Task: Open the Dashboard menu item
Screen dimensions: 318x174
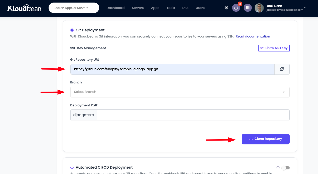Action: (116, 8)
